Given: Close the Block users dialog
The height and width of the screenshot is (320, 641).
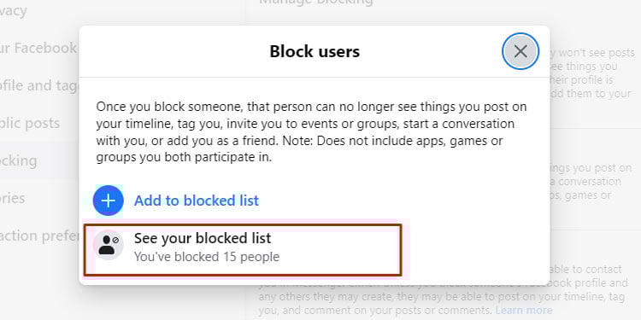Looking at the screenshot, I should (x=520, y=51).
